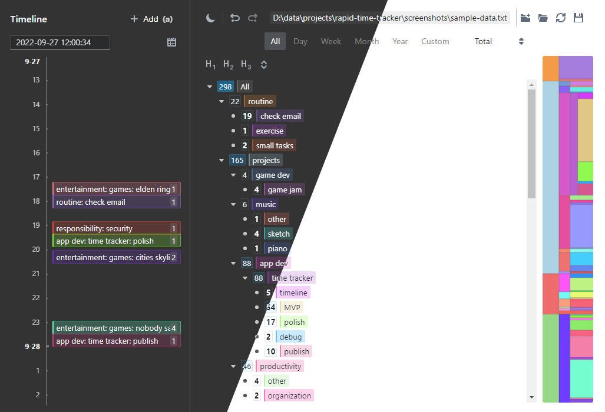Select the MVP tag
The image size is (605, 412).
tap(292, 307)
